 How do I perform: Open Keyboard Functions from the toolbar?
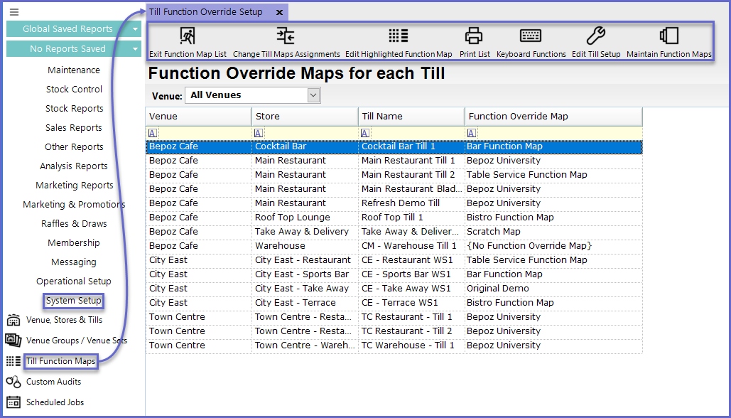click(x=531, y=36)
